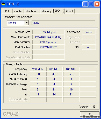Click CAS# Latency value 5.0
The width and height of the screenshot is (101, 119).
click(x=71, y=74)
